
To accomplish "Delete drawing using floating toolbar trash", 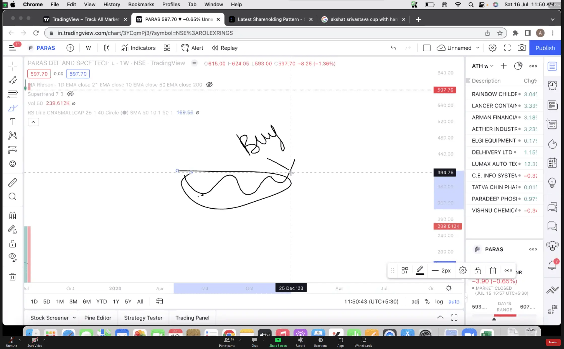I will click(493, 270).
